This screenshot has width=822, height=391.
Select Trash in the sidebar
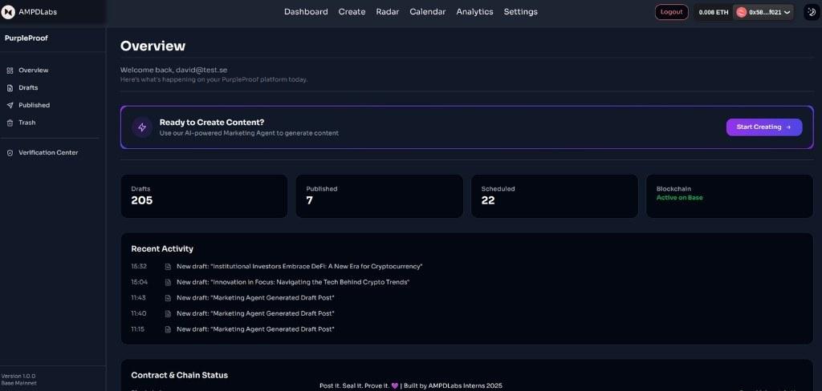tap(27, 123)
